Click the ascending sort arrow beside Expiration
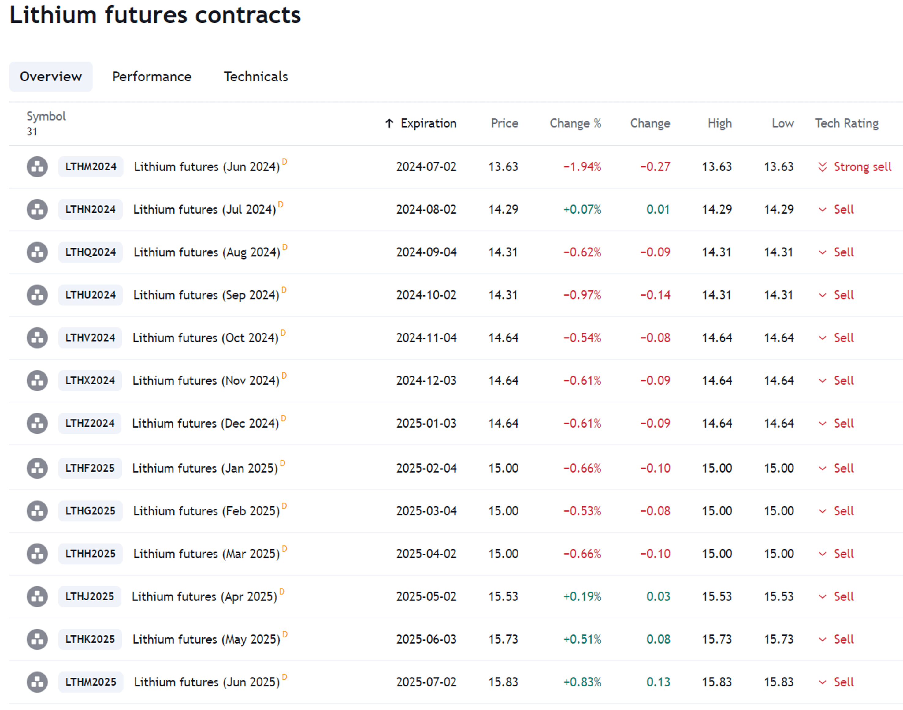 pyautogui.click(x=389, y=123)
